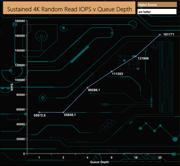Click queue depth 32 x-axis label
Image resolution: width=180 pixels, height=166 pixels.
click(x=160, y=157)
